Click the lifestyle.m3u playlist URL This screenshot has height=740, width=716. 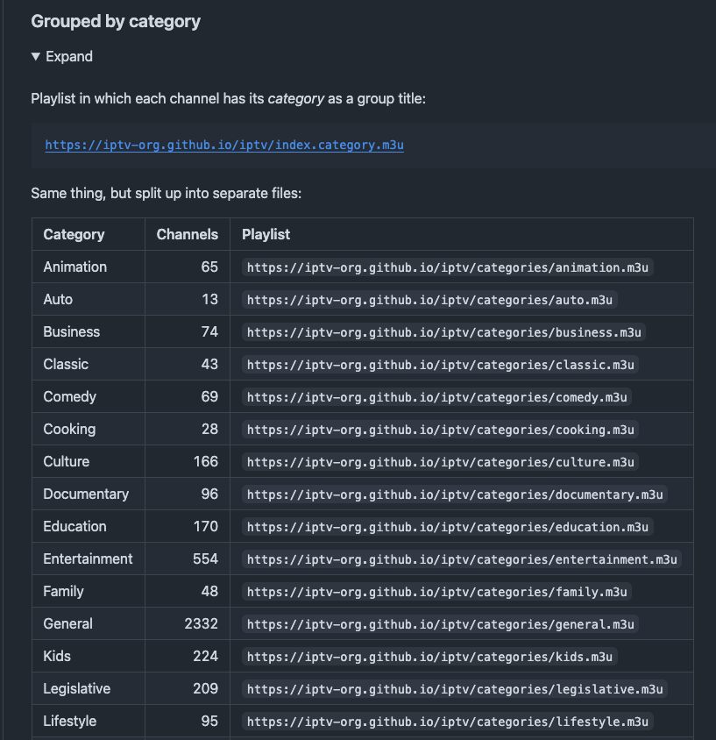tap(447, 722)
